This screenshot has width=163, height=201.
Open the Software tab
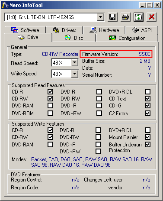(25, 30)
